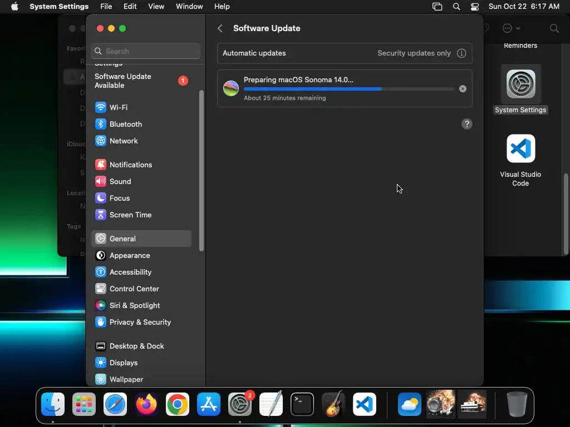Select Desktop & Dock in sidebar
The width and height of the screenshot is (570, 427).
(x=141, y=346)
